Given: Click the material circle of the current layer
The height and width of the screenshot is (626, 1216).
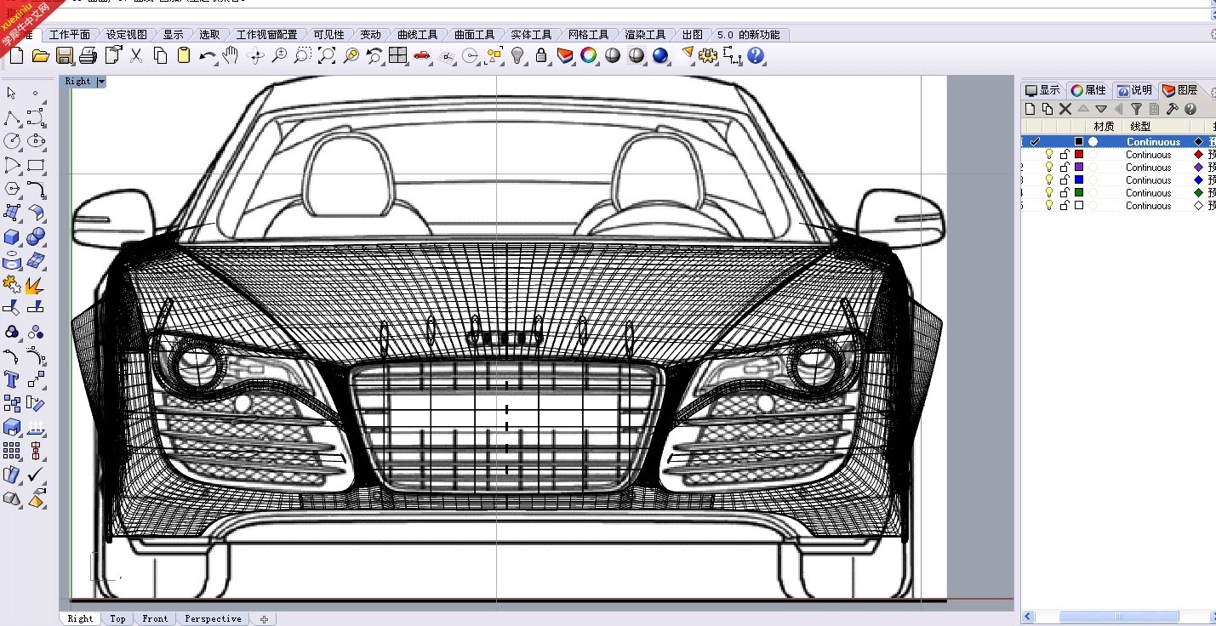Looking at the screenshot, I should click(x=1093, y=142).
